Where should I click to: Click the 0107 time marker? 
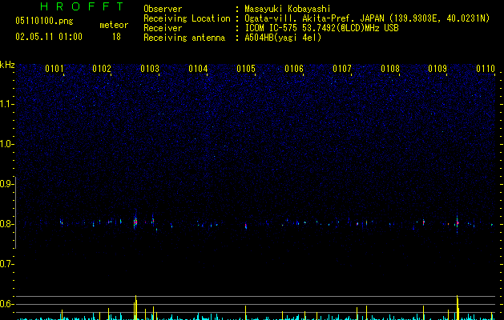342,69
